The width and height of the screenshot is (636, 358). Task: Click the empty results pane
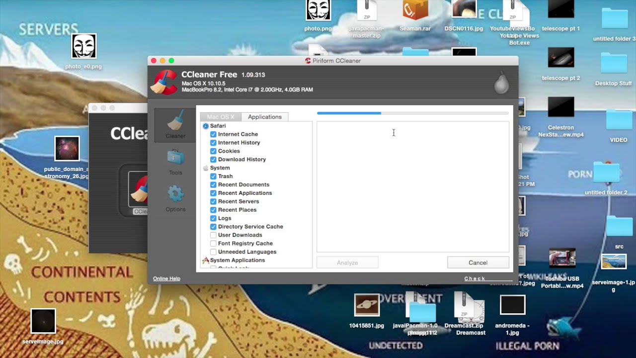tap(413, 187)
